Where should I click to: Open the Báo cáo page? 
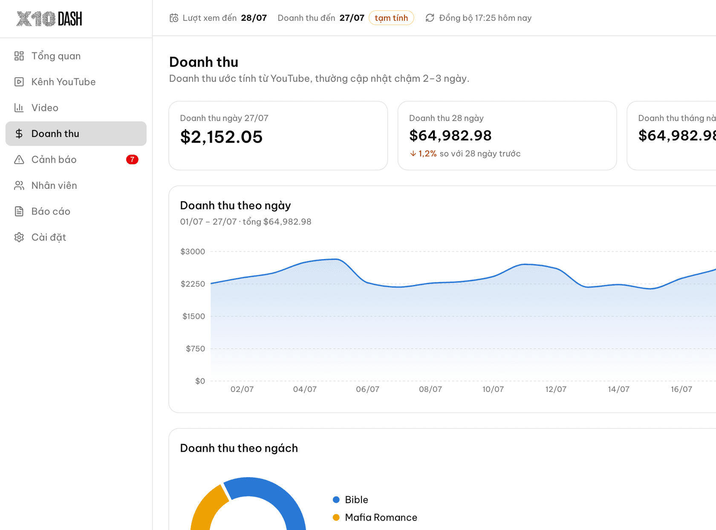pyautogui.click(x=76, y=211)
